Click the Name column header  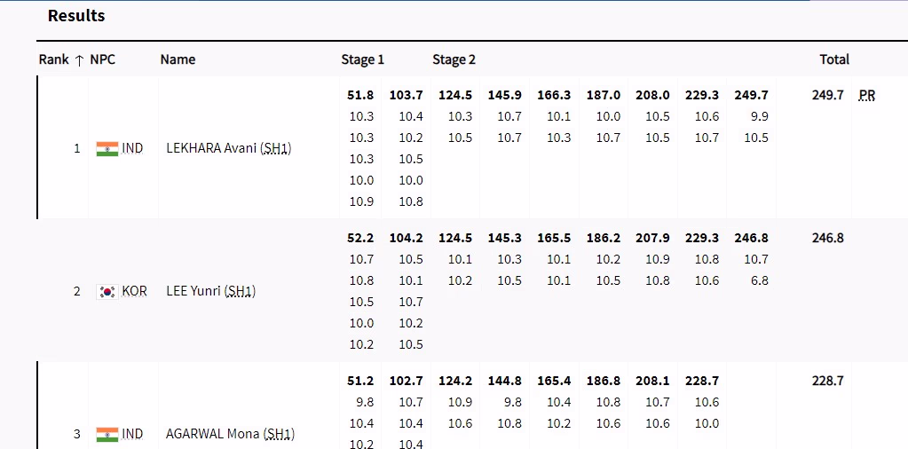178,59
